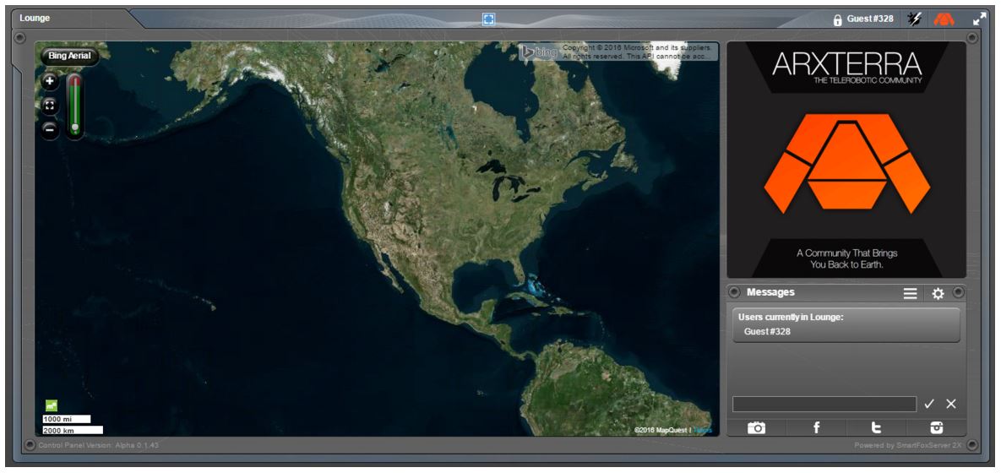1001x473 pixels.
Task: Click the Control Panel Version Alpha text
Action: [x=98, y=445]
